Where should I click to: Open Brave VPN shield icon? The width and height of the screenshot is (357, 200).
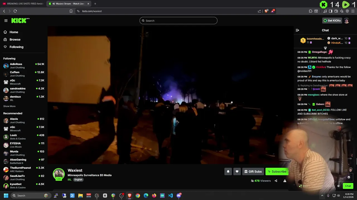point(347,11)
